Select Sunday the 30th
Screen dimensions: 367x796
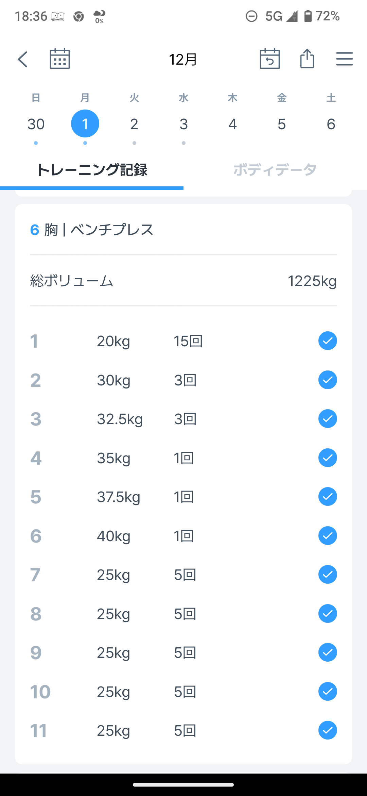coord(36,124)
